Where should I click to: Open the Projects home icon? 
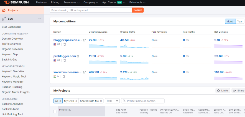[x=4, y=10]
